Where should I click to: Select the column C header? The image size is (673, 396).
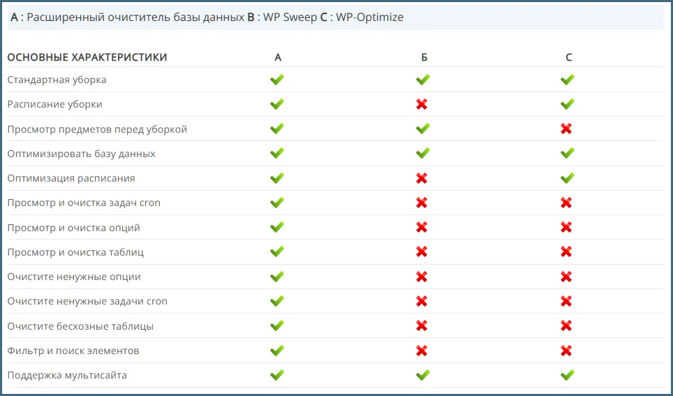pos(568,57)
